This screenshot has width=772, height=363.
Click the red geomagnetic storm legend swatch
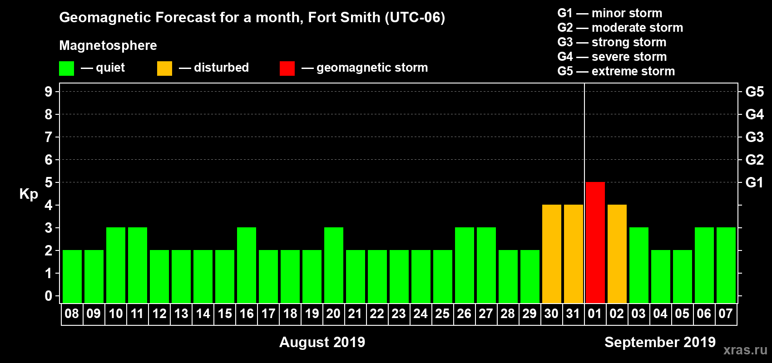point(287,69)
